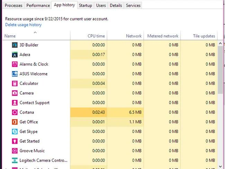Select the Get Started name
Screen dimensions: 225x169
29,141
